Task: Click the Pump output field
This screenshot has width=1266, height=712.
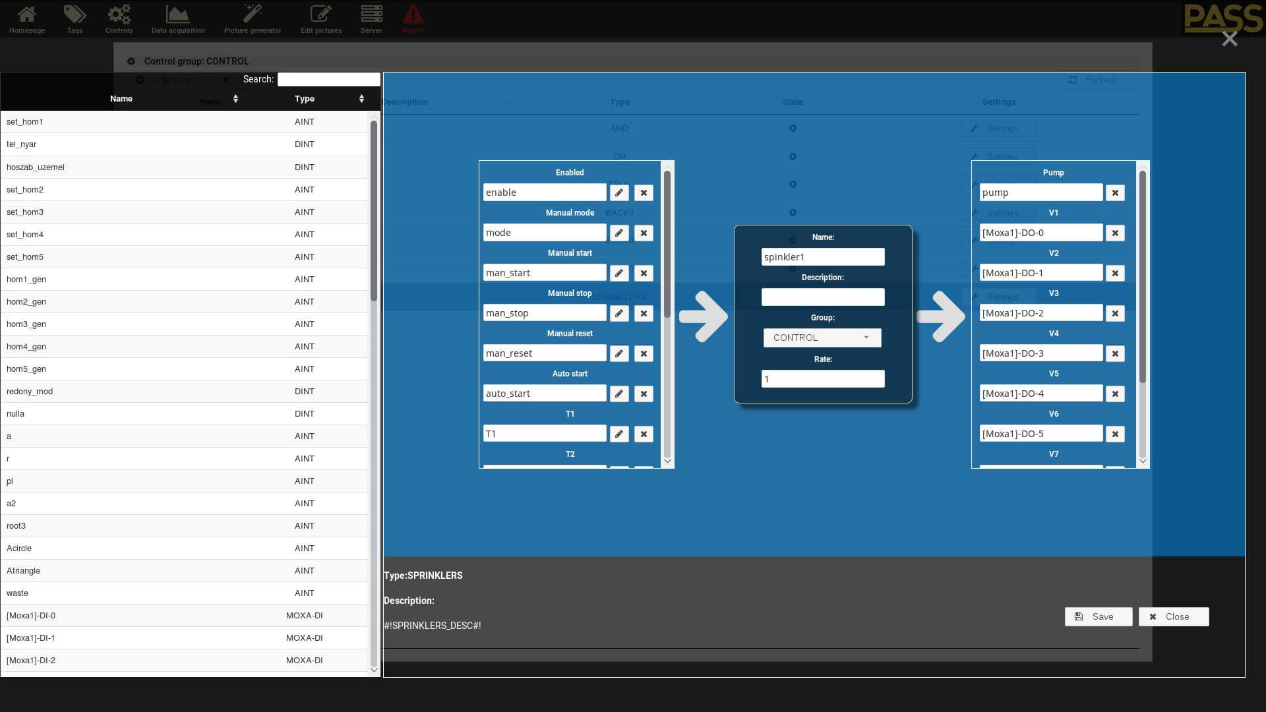Action: coord(1040,193)
